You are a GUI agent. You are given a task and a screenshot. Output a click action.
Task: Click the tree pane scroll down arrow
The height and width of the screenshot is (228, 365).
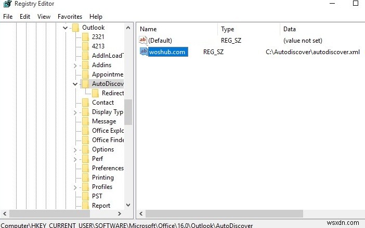tap(128, 205)
